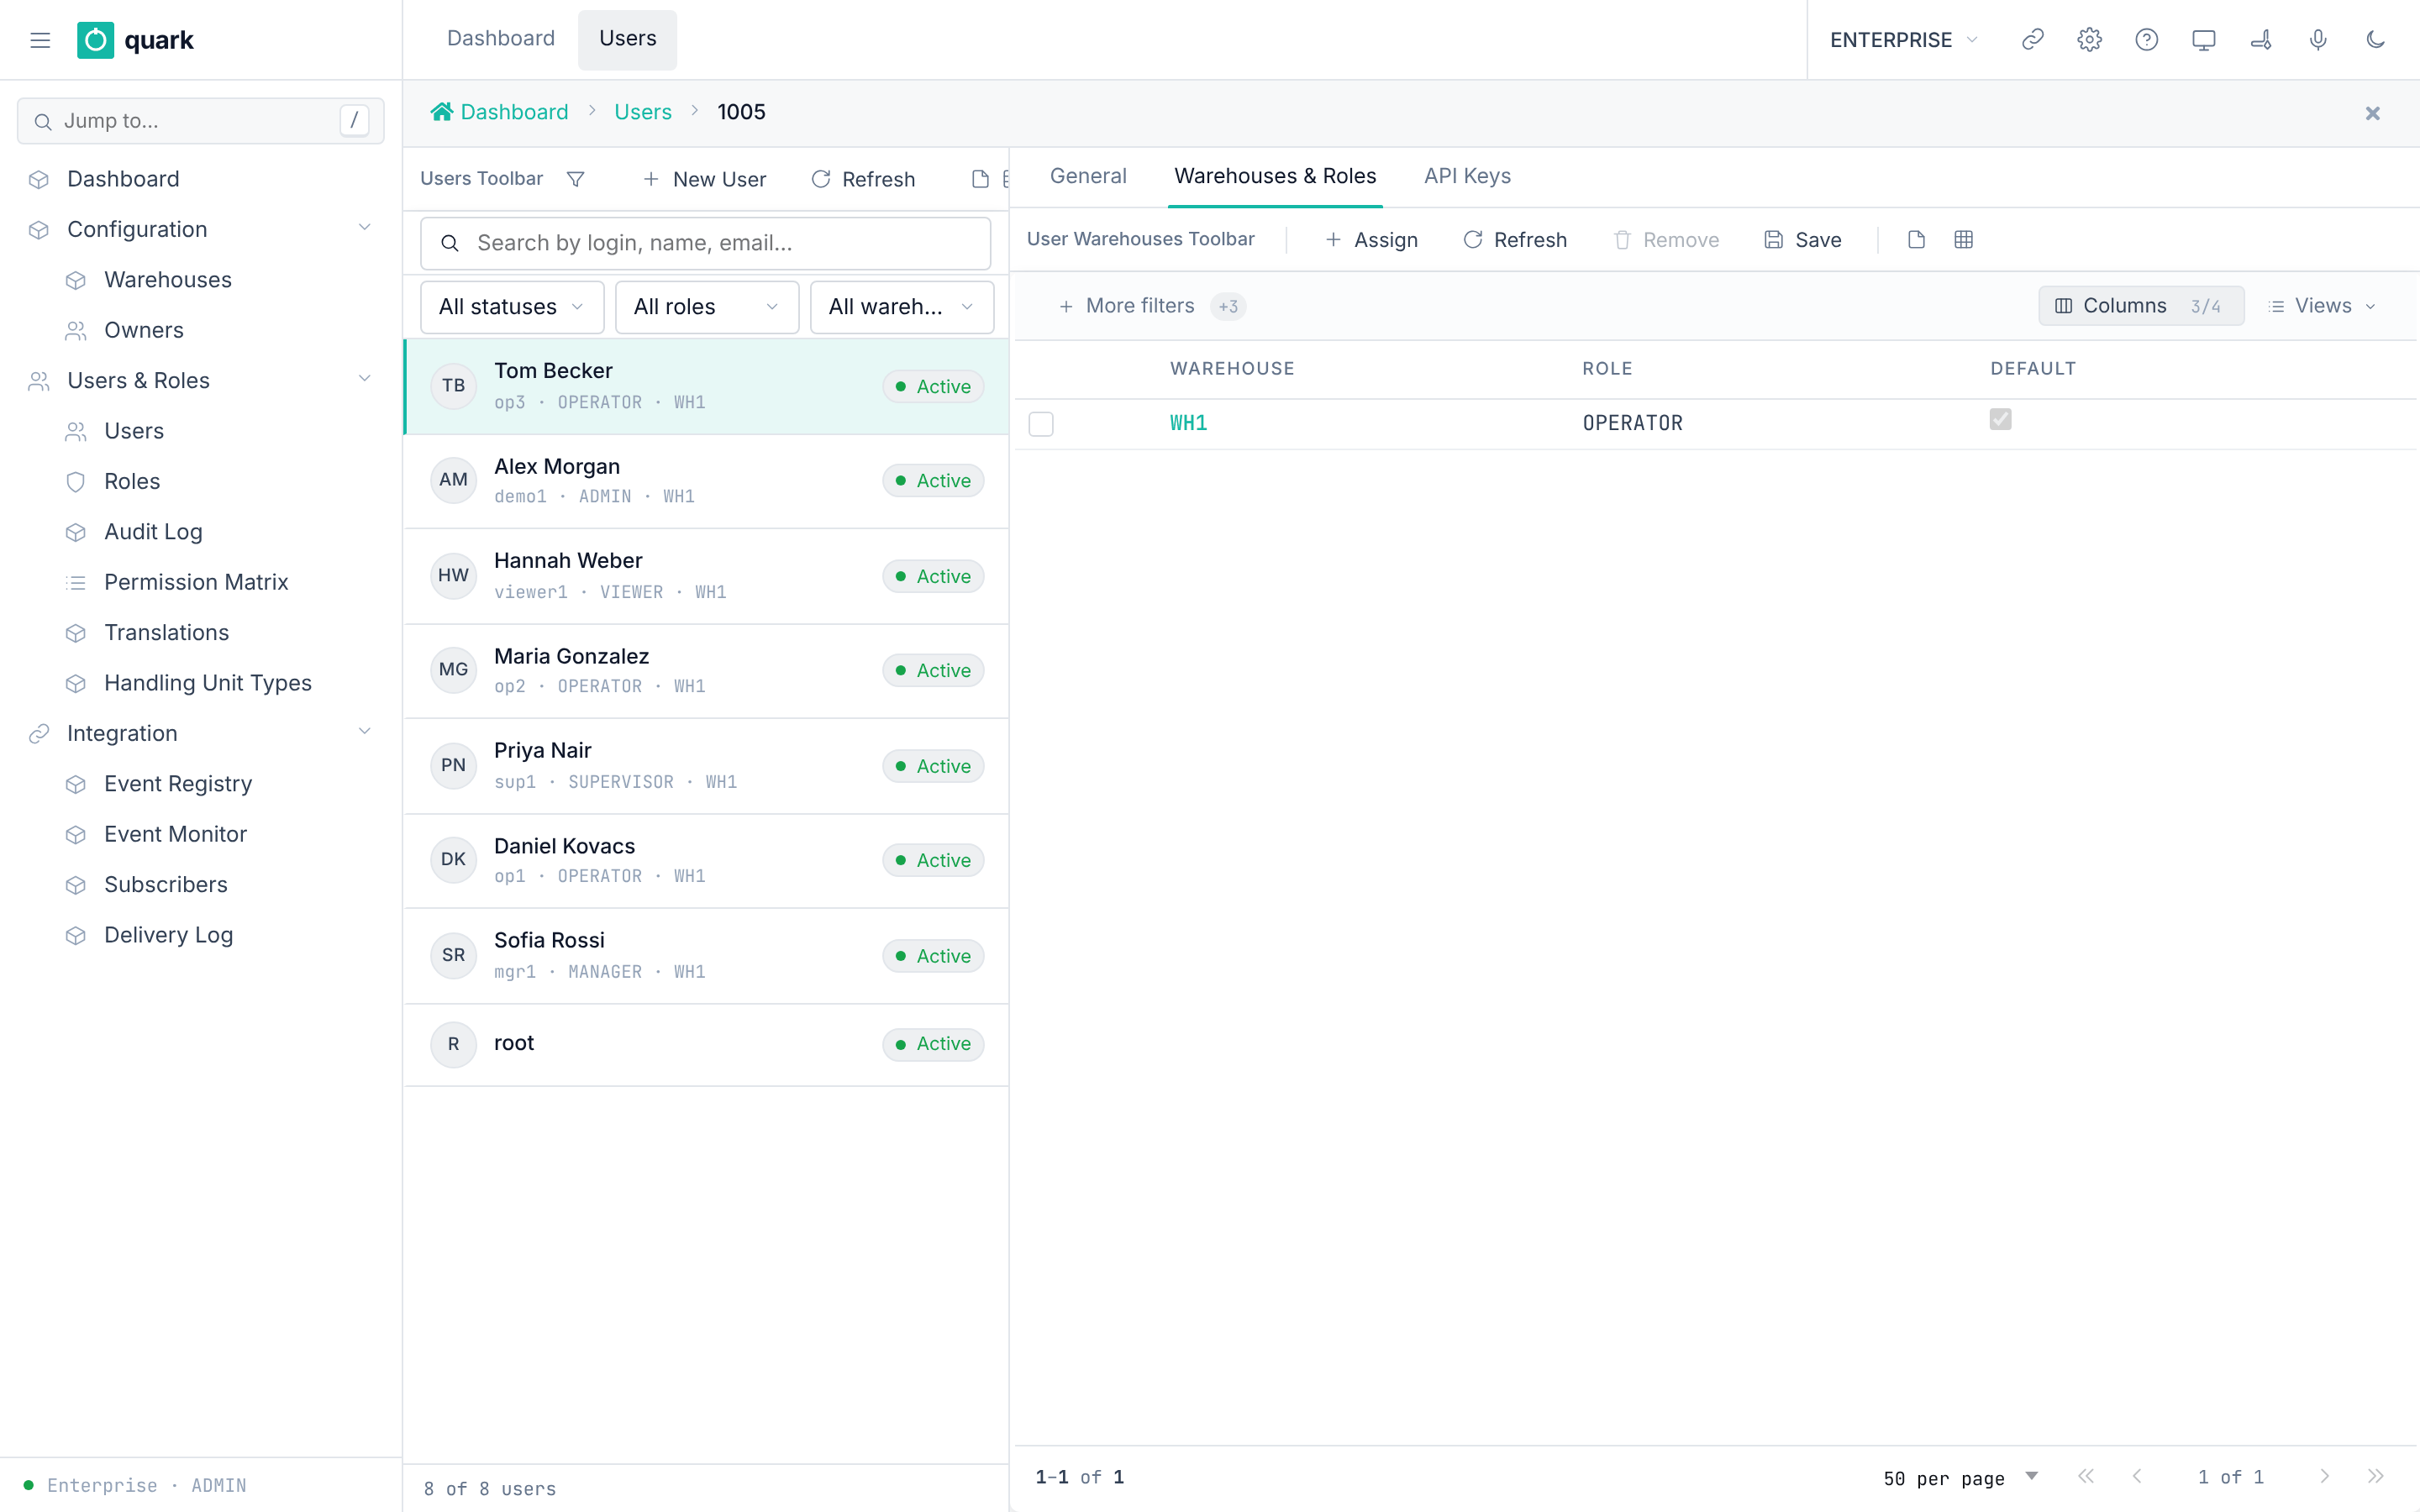Click Refresh in User Warehouses Toolbar
The height and width of the screenshot is (1512, 2420).
tap(1516, 240)
